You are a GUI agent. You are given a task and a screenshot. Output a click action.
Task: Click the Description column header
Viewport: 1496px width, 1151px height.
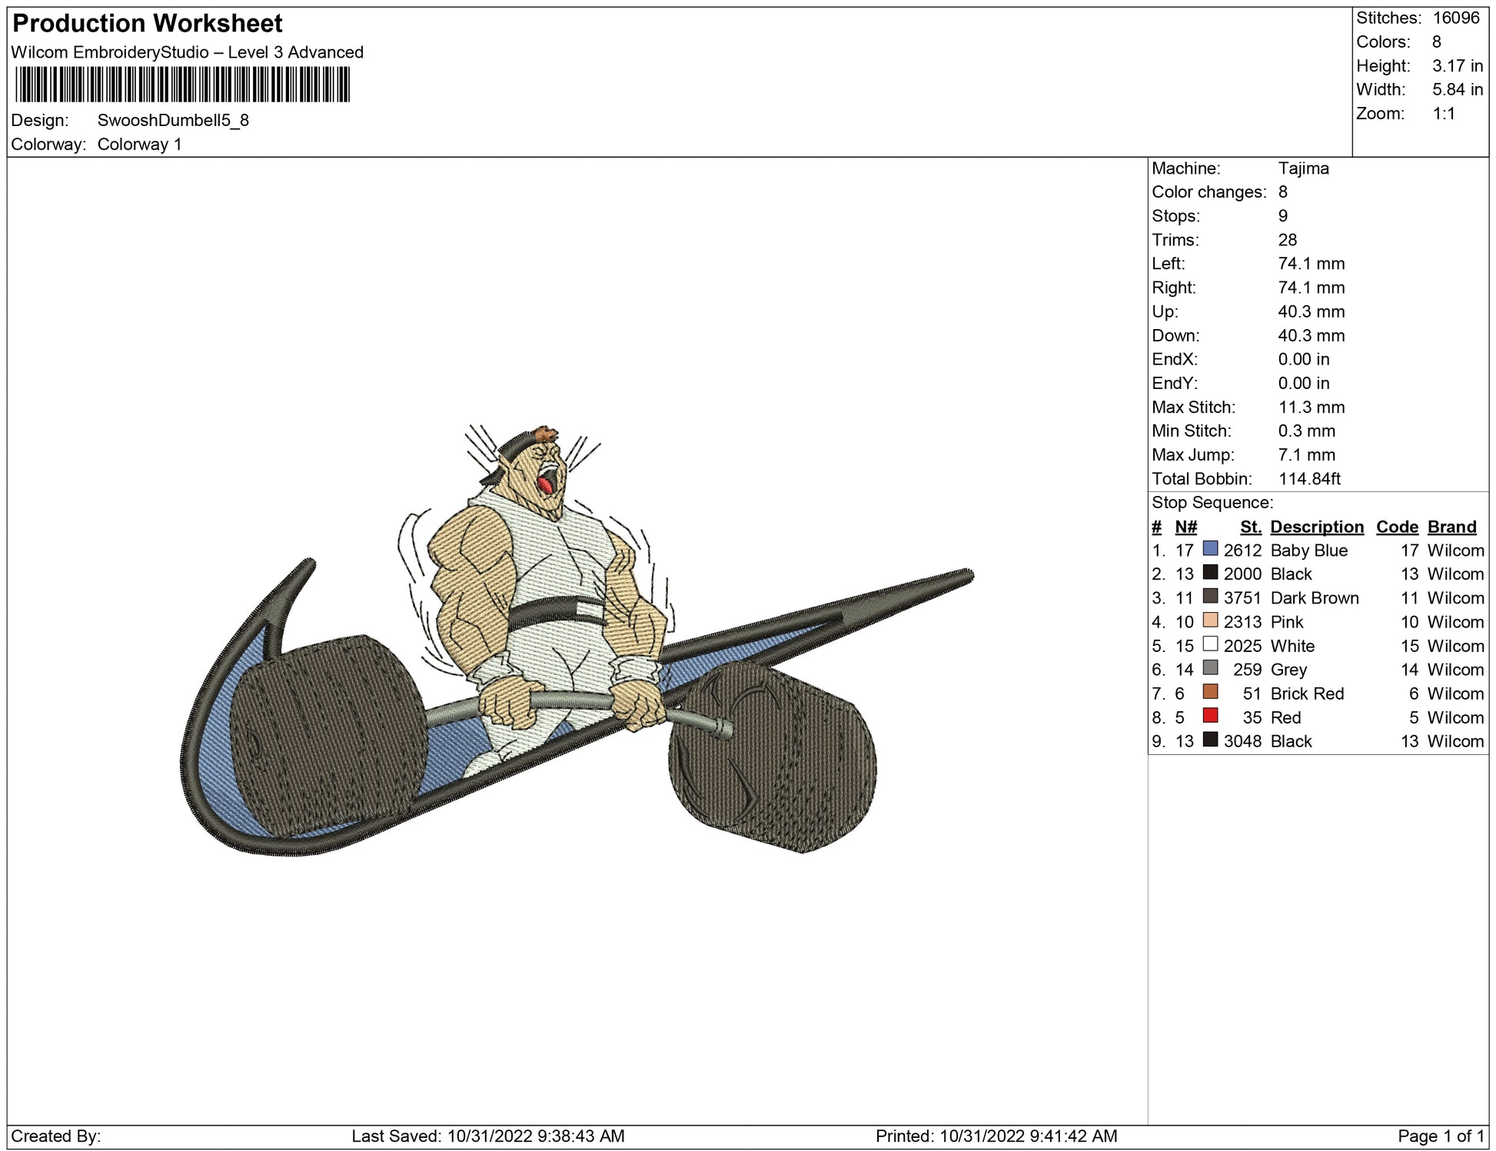(x=1316, y=527)
